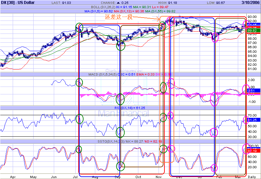This screenshot has height=179, width=261.
Task: Click the SSTO %K = 88.27 label
Action: coord(120,142)
